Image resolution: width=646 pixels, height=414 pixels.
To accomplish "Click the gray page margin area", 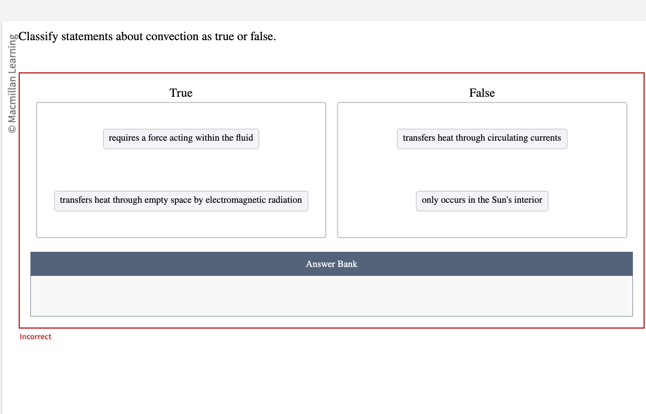I will click(321, 8).
